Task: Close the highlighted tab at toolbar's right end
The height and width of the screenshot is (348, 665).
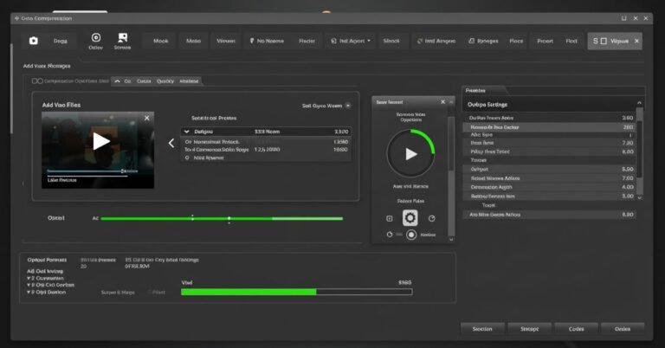Action: click(636, 41)
